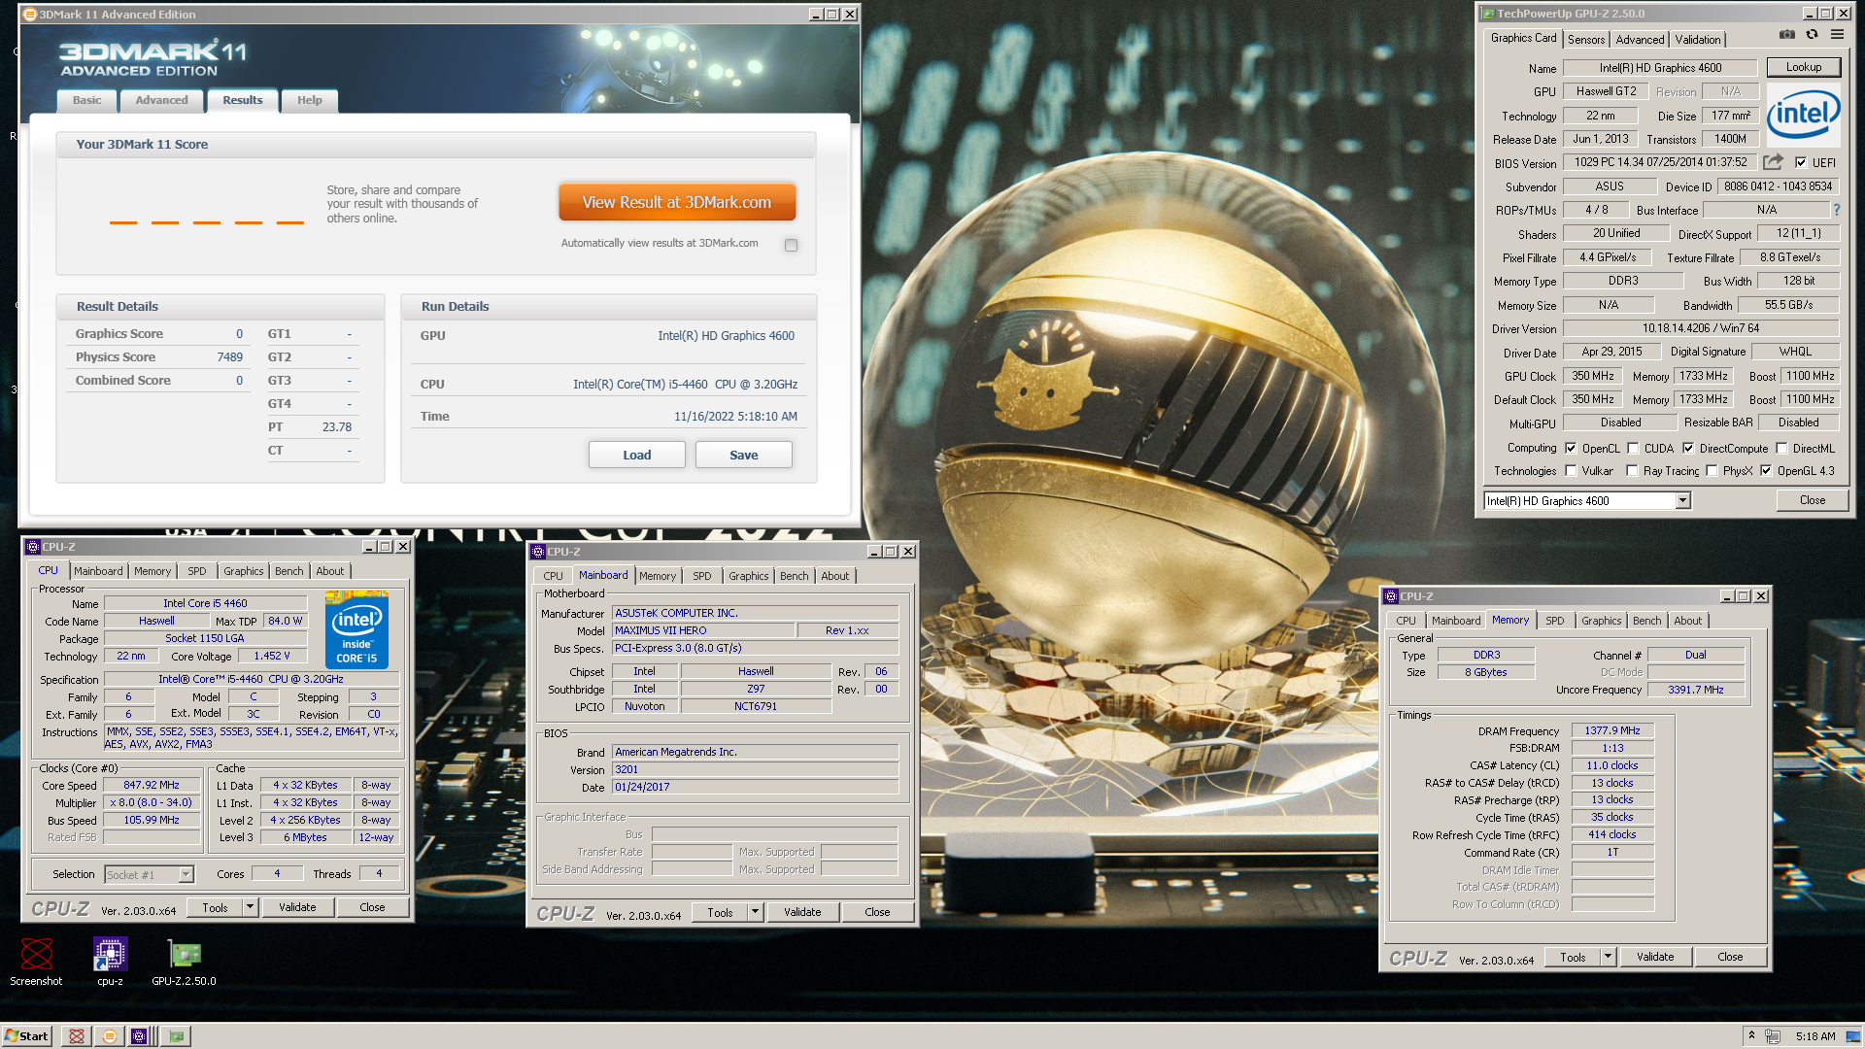The height and width of the screenshot is (1049, 1865).
Task: Click the GPU-Z title bar icon
Action: pos(1487,14)
